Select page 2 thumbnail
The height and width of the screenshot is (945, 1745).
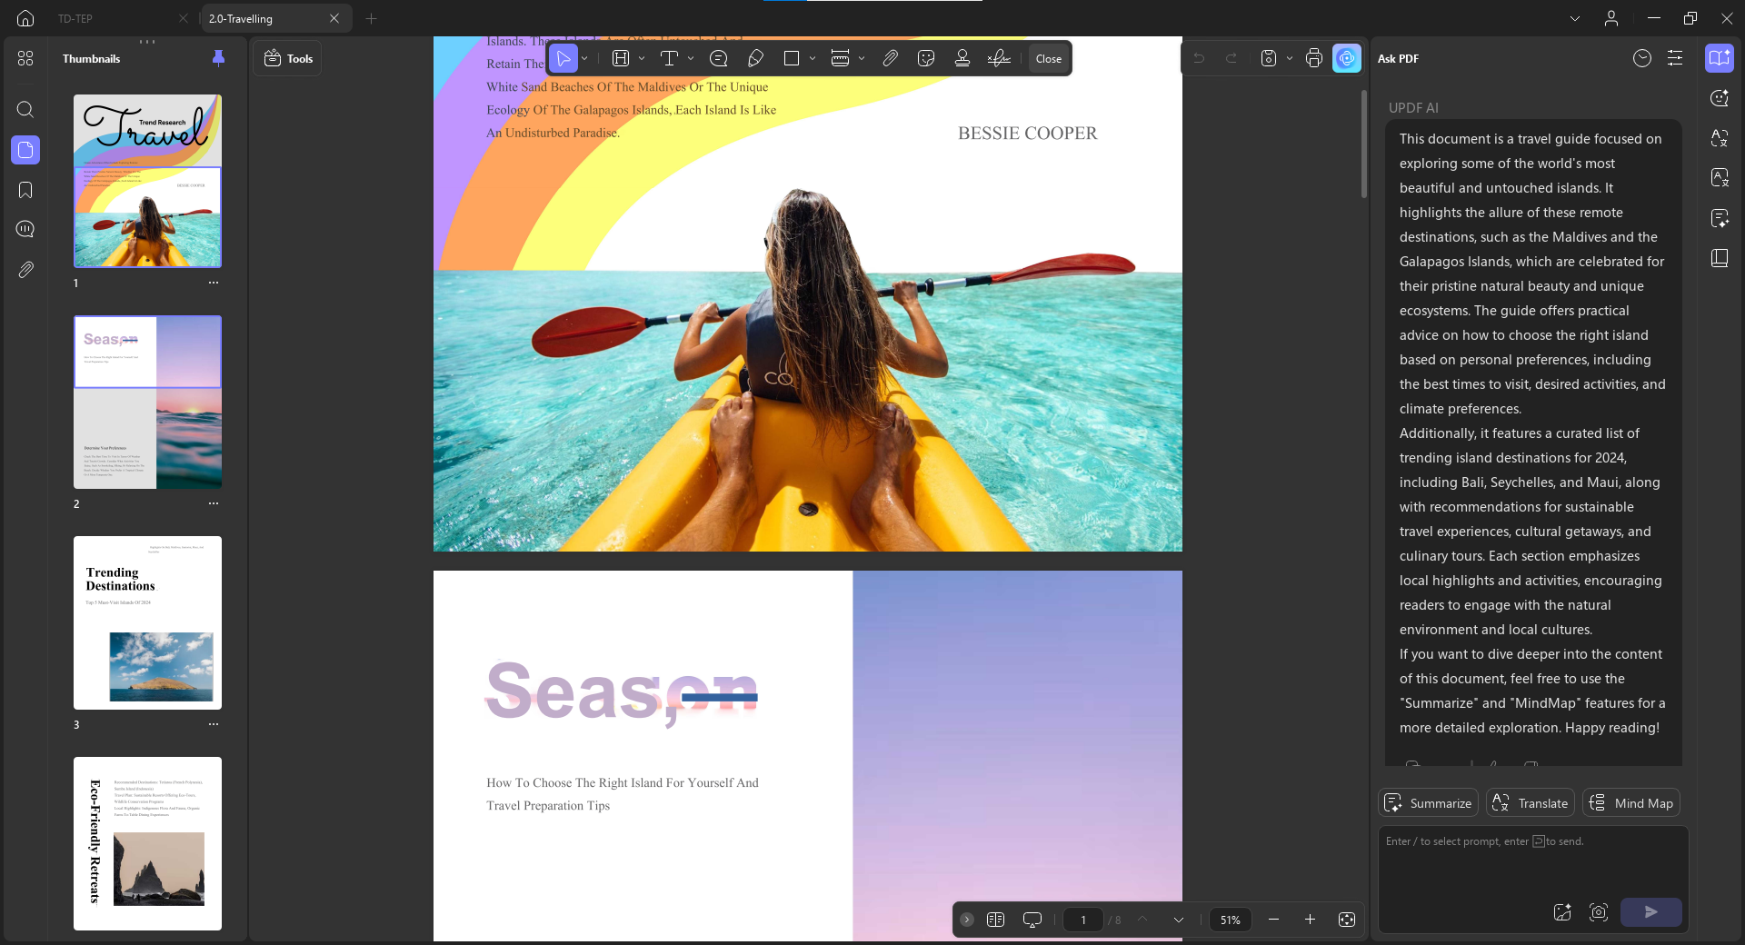click(147, 403)
